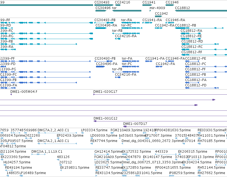The height and width of the screenshot is (177, 227).
Task: Click the CG18812-RF transcript label
Action: pos(192,52)
